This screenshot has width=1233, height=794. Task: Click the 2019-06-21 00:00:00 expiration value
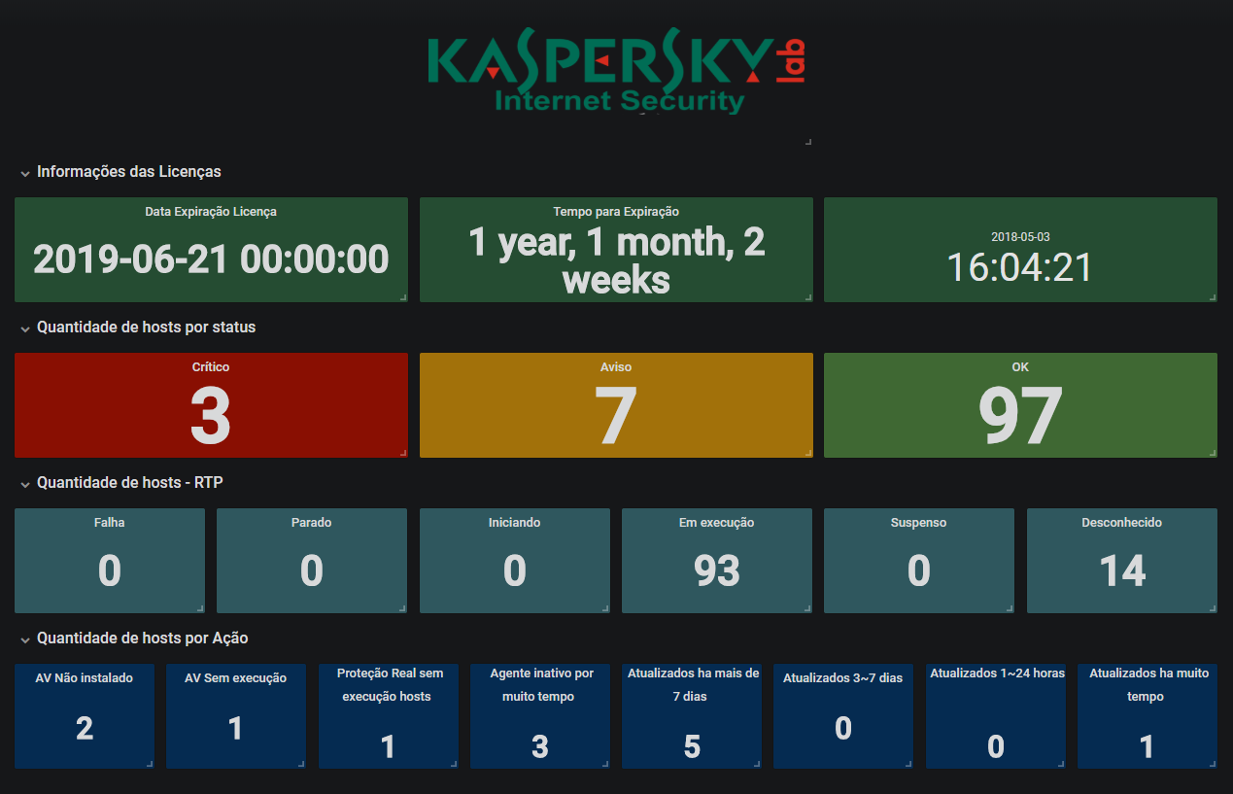pos(211,259)
